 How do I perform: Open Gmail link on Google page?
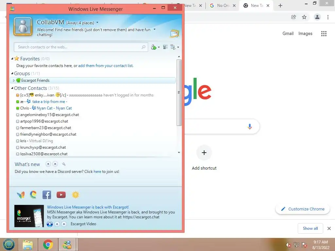tap(288, 34)
